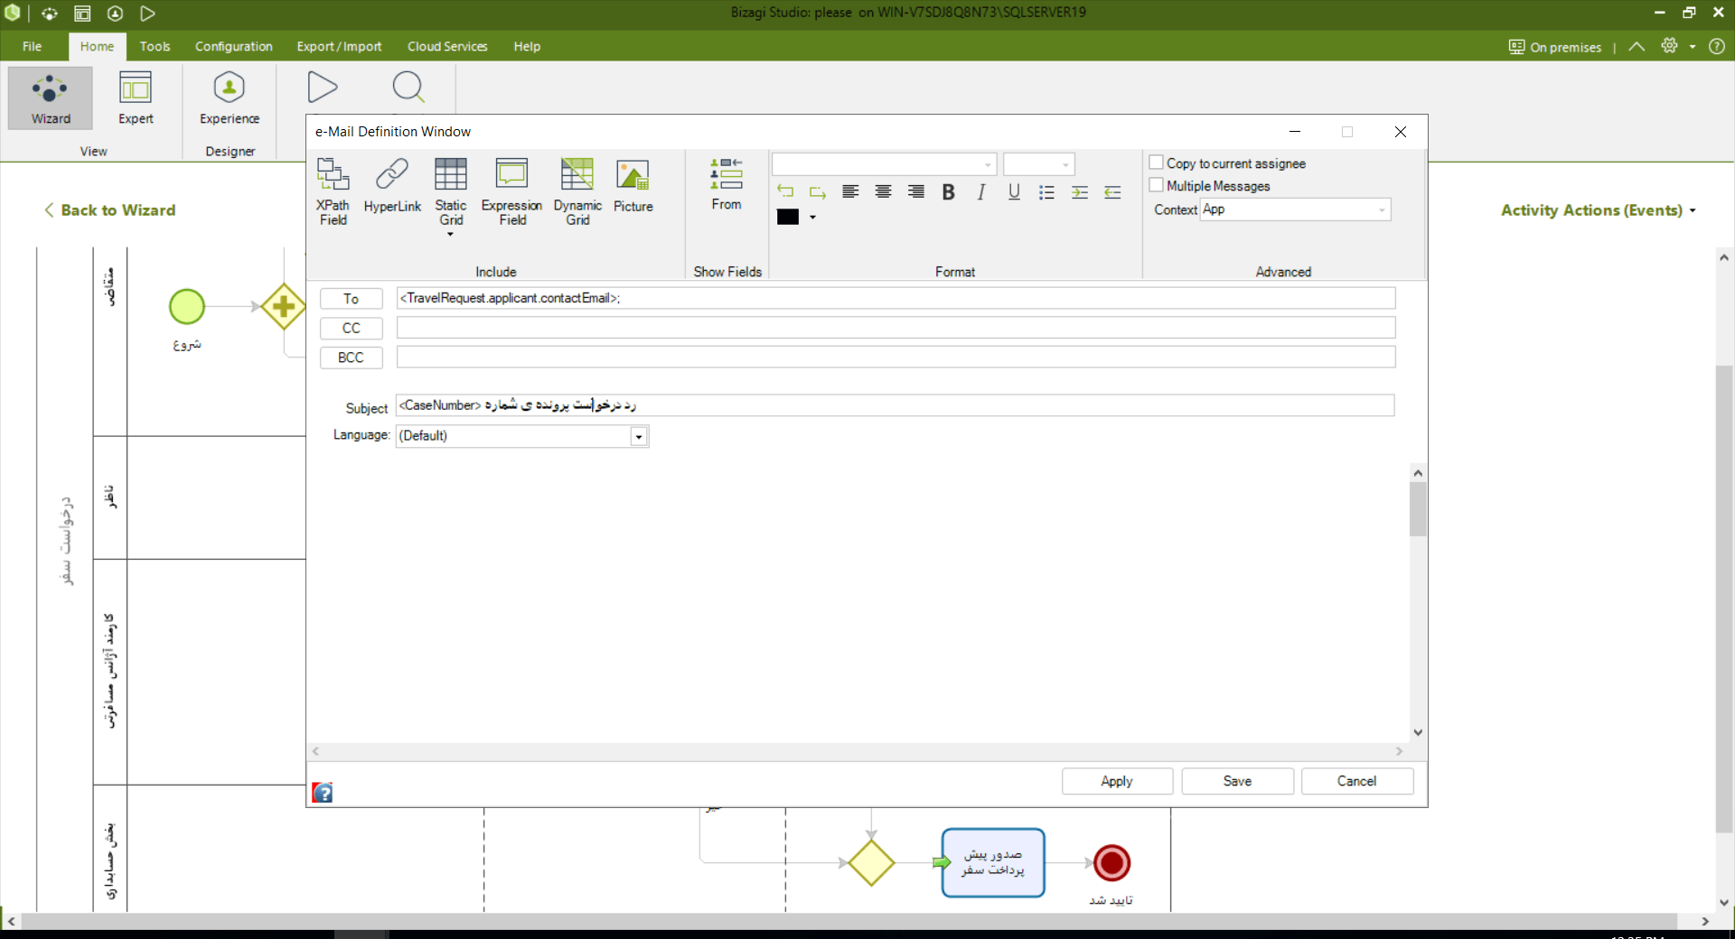Align text to the left
The image size is (1735, 939).
pos(850,191)
